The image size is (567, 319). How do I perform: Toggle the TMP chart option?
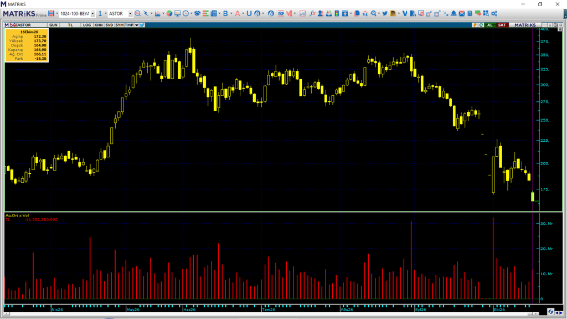[129, 25]
